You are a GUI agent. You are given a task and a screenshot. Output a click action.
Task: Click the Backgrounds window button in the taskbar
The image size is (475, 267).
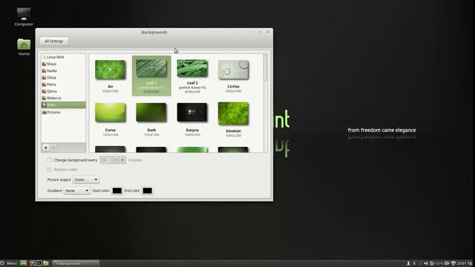pos(76,263)
